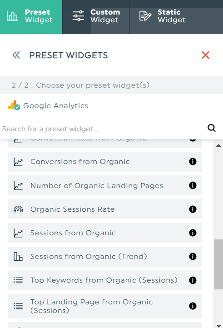This screenshot has height=328, width=223.
Task: Click the scrollbar up arrow
Action: coord(218,145)
